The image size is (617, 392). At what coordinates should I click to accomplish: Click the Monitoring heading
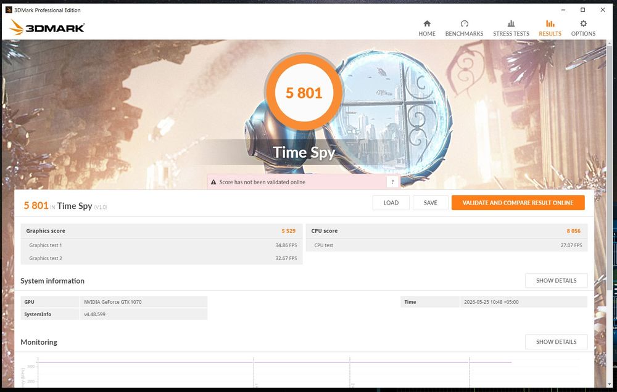pos(38,342)
